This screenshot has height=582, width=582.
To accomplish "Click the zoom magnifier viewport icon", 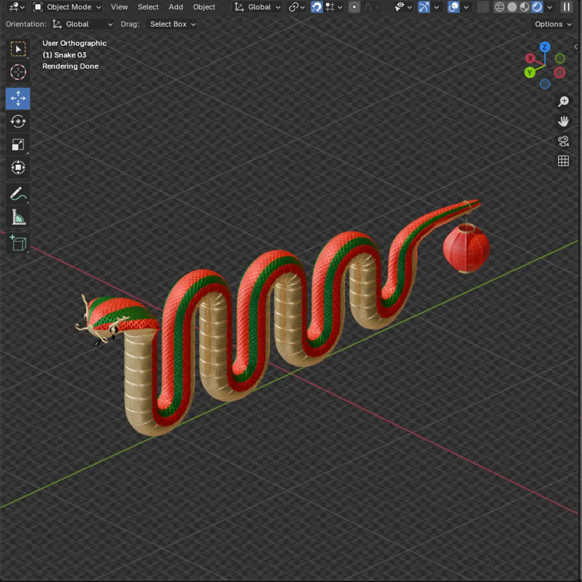I will click(563, 101).
